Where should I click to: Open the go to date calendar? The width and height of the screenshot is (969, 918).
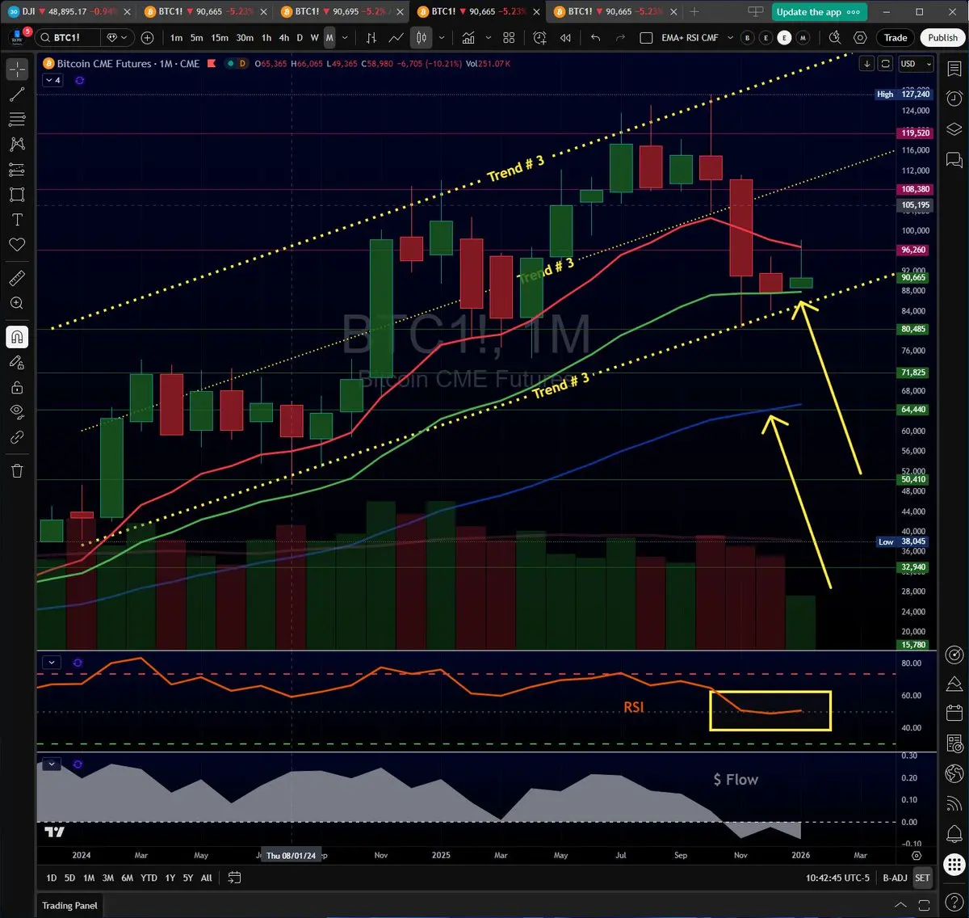235,878
